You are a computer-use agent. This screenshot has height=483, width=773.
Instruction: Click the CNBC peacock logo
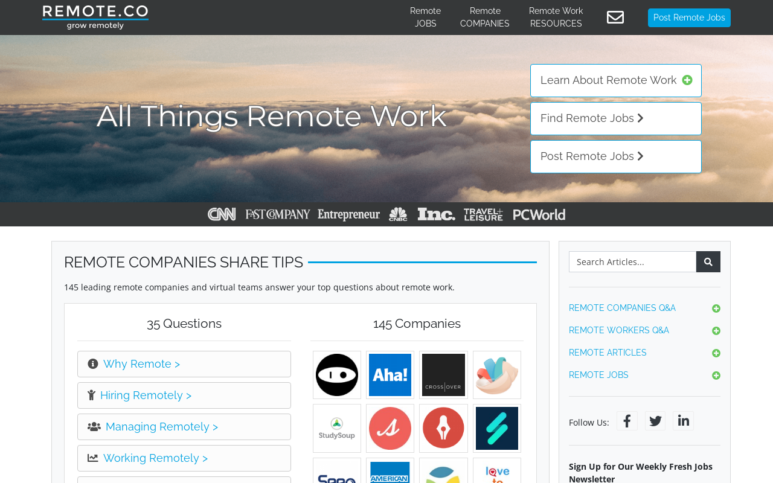[398, 214]
